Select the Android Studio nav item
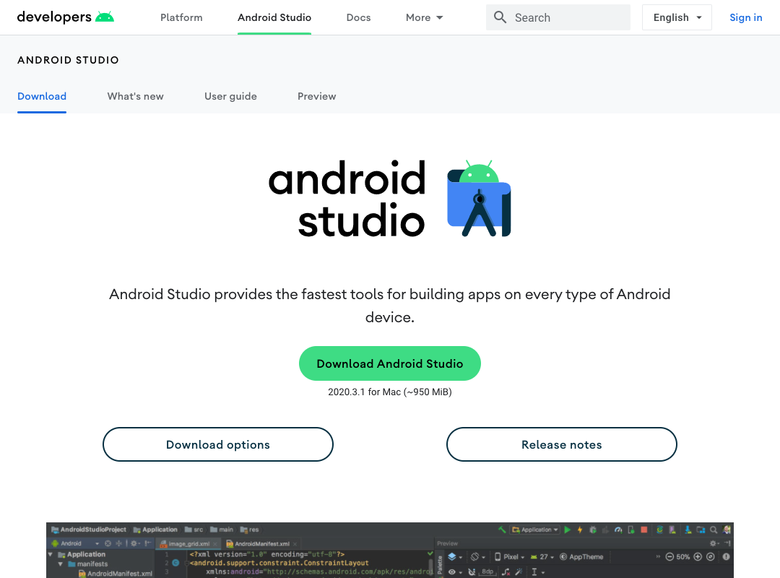 coord(274,17)
